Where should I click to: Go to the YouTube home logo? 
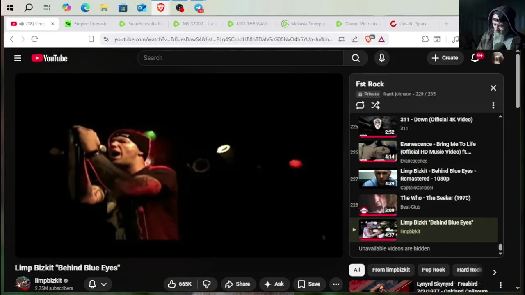click(x=50, y=58)
